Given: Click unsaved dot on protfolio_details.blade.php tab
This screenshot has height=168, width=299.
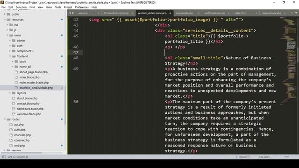Looking at the screenshot, I should tap(170, 14).
